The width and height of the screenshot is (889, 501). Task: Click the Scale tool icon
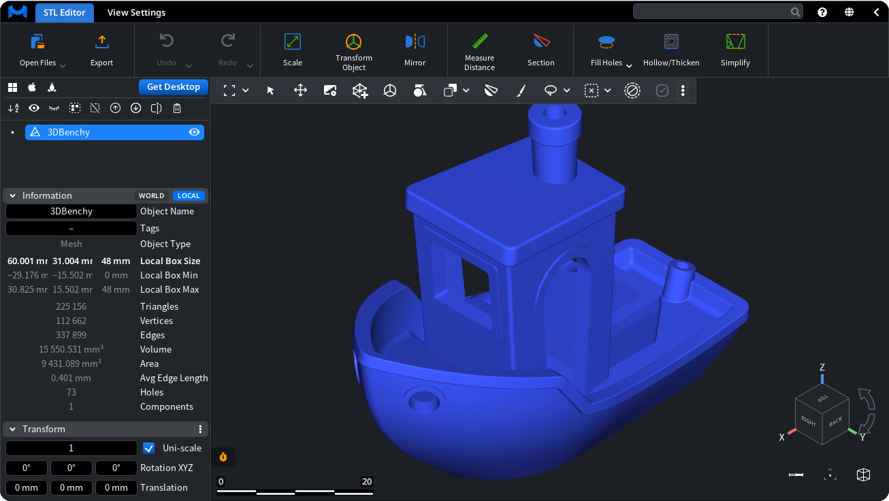click(293, 42)
